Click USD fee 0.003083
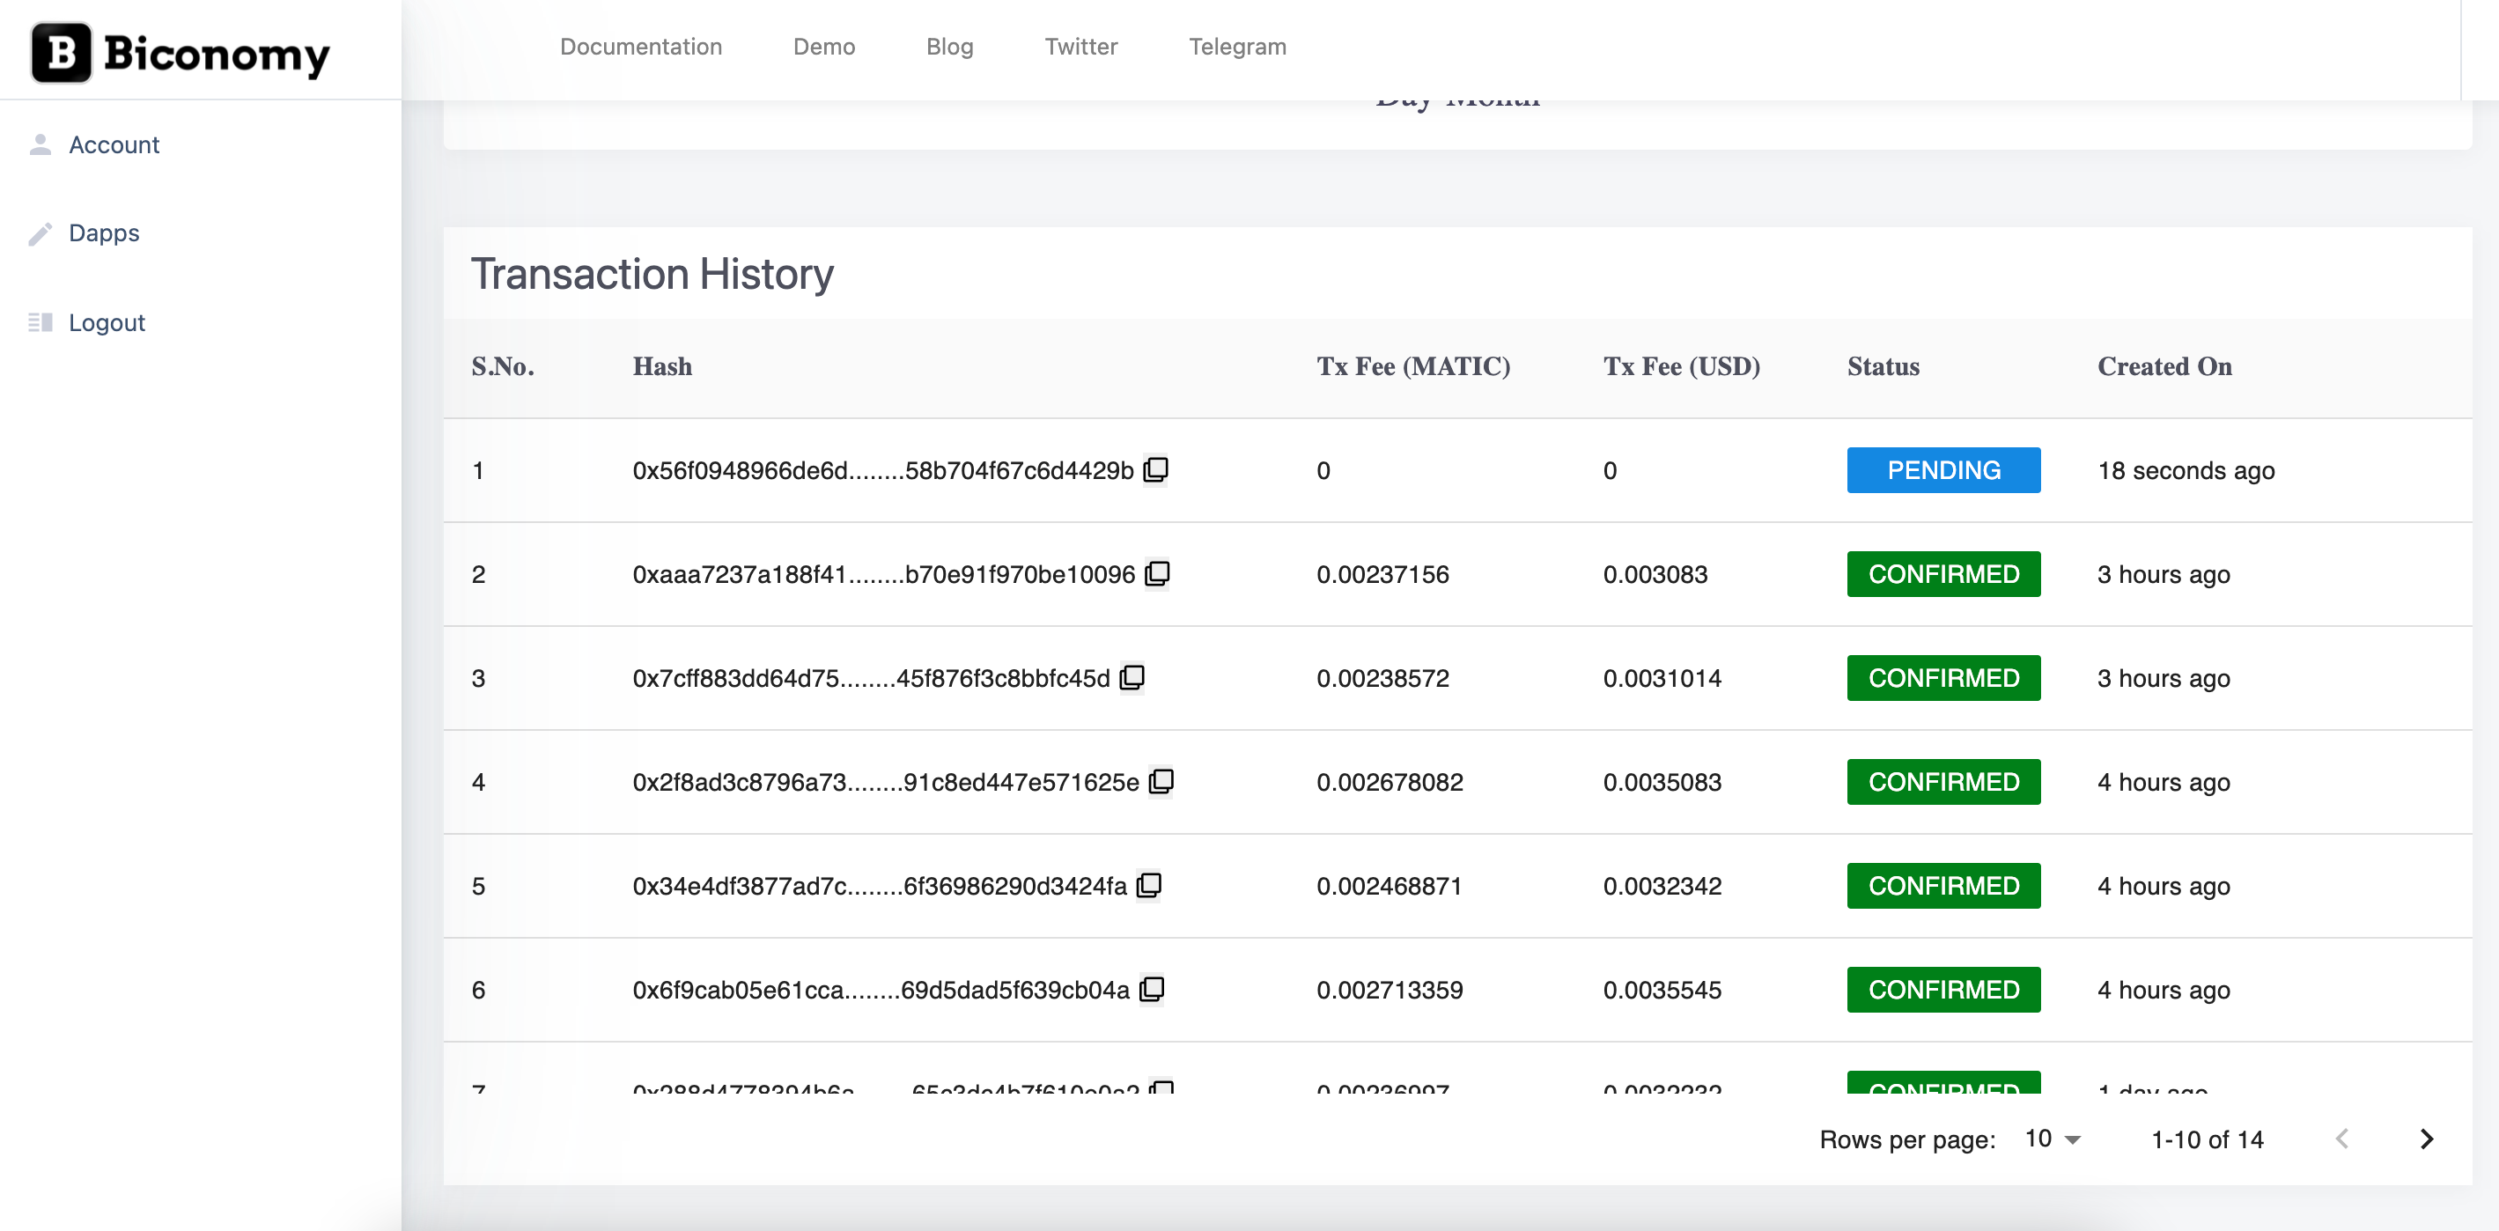2499x1231 pixels. click(x=1655, y=574)
